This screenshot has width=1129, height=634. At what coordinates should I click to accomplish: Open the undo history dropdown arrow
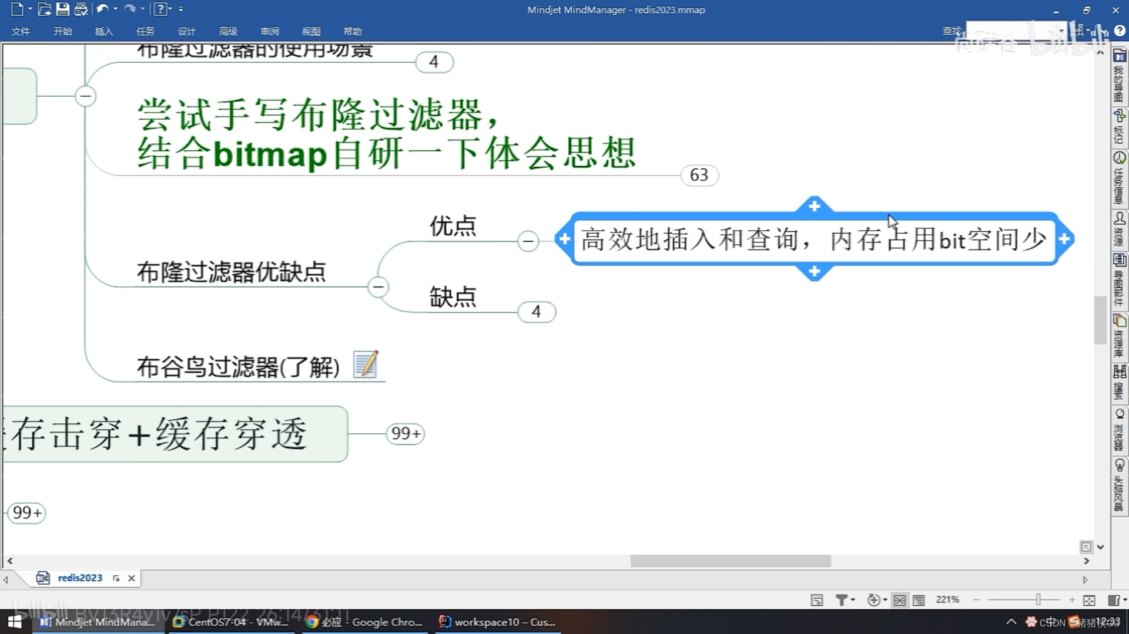click(115, 9)
